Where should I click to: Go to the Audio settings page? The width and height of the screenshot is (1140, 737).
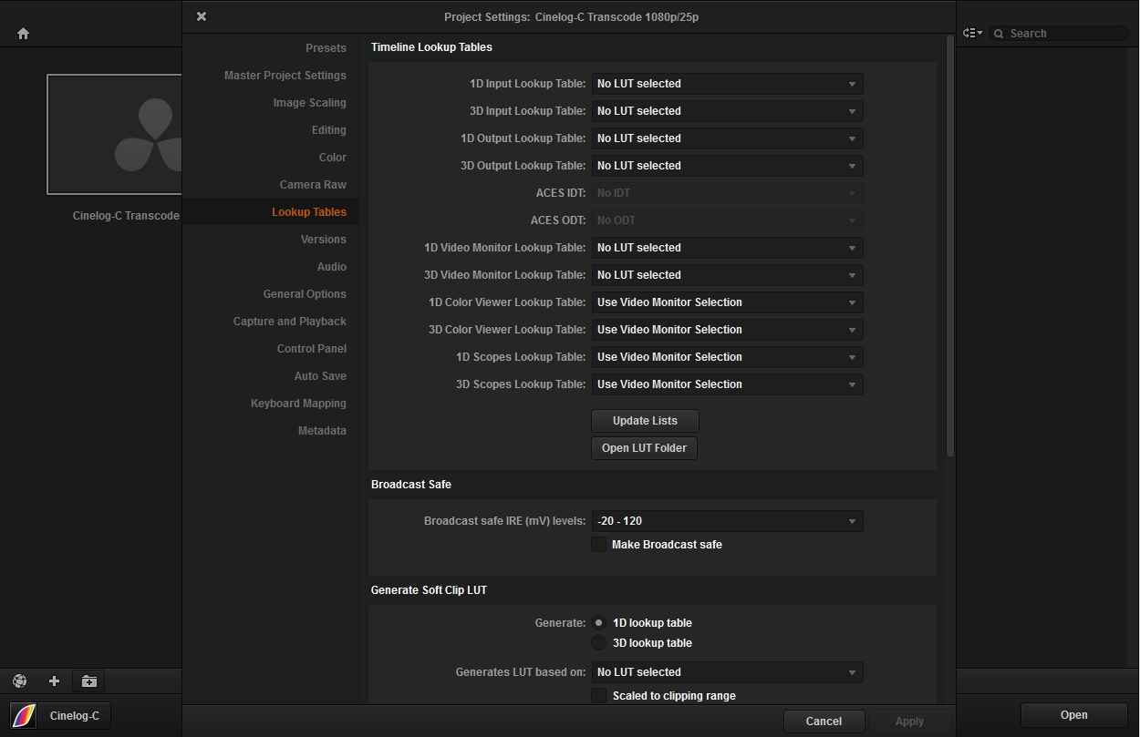pos(332,267)
